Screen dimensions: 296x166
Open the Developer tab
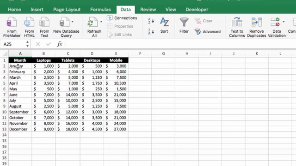[197, 9]
